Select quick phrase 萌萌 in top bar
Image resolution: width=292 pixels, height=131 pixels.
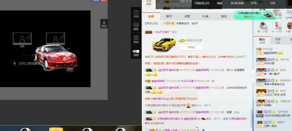pyautogui.click(x=220, y=3)
